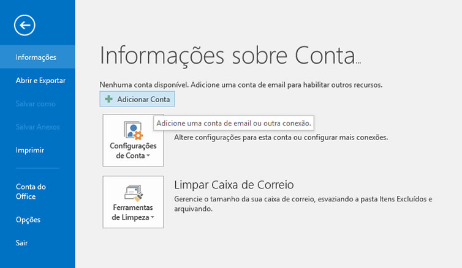This screenshot has height=268, width=462.
Task: Open Opções from the sidebar
Action: (28, 220)
